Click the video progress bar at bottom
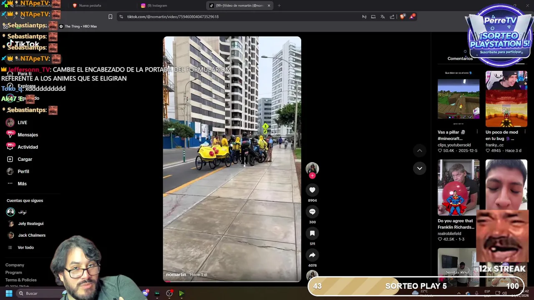 click(232, 281)
